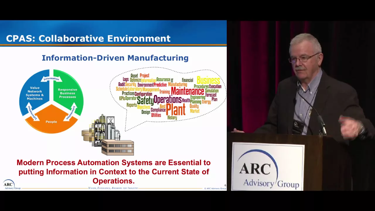Click the word 'KPIs' in the word cloud
Image resolution: width=375 pixels, height=211 pixels.
click(122, 98)
